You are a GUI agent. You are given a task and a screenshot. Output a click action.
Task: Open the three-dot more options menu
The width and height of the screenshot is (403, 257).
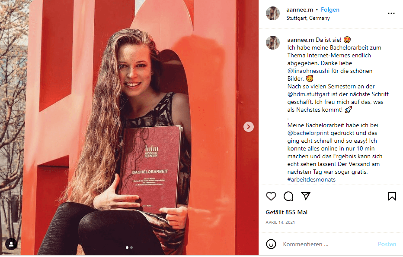tap(391, 13)
